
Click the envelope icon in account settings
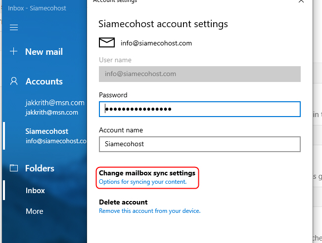[107, 43]
